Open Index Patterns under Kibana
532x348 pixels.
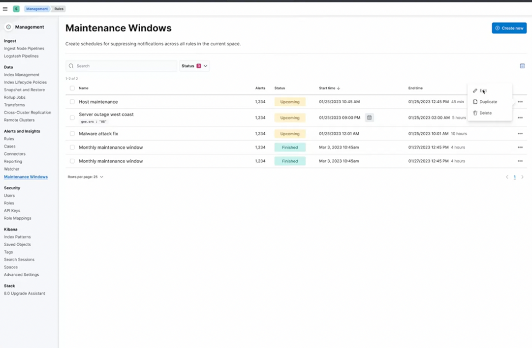17,237
